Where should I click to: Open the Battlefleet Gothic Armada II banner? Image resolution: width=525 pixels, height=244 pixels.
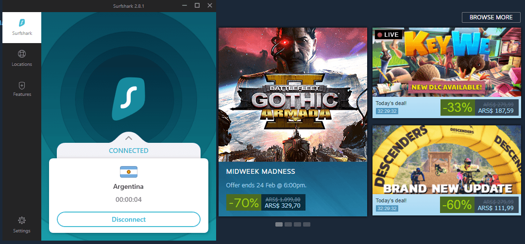pos(293,94)
